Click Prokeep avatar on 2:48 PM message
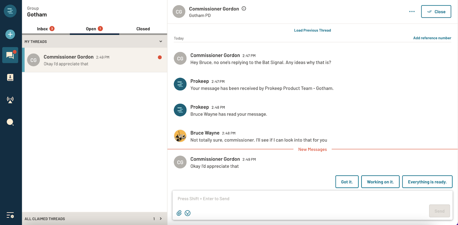 (x=180, y=110)
